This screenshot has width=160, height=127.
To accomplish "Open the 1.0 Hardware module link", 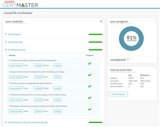I will [x=14, y=34].
